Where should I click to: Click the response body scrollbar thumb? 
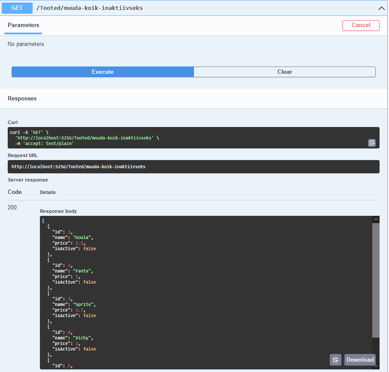pyautogui.click(x=376, y=280)
